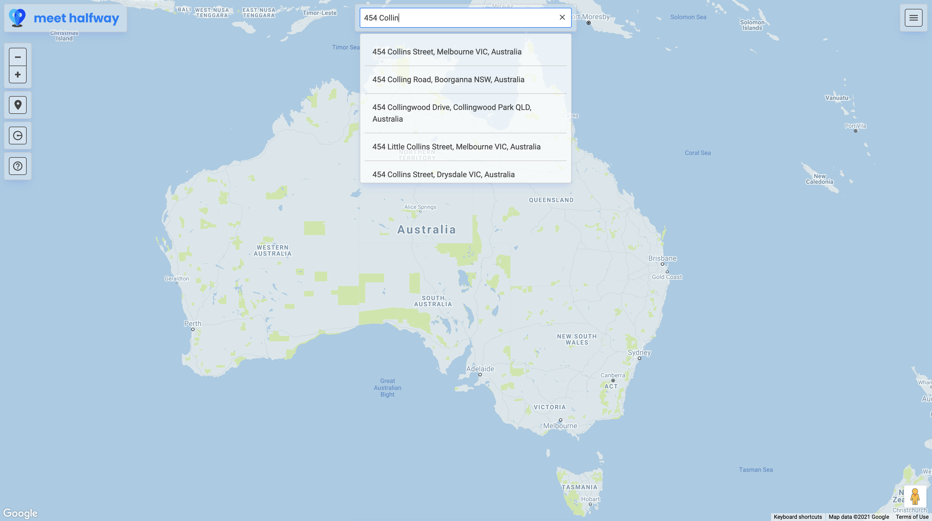Click the location pin marker icon
932x521 pixels.
tap(18, 105)
